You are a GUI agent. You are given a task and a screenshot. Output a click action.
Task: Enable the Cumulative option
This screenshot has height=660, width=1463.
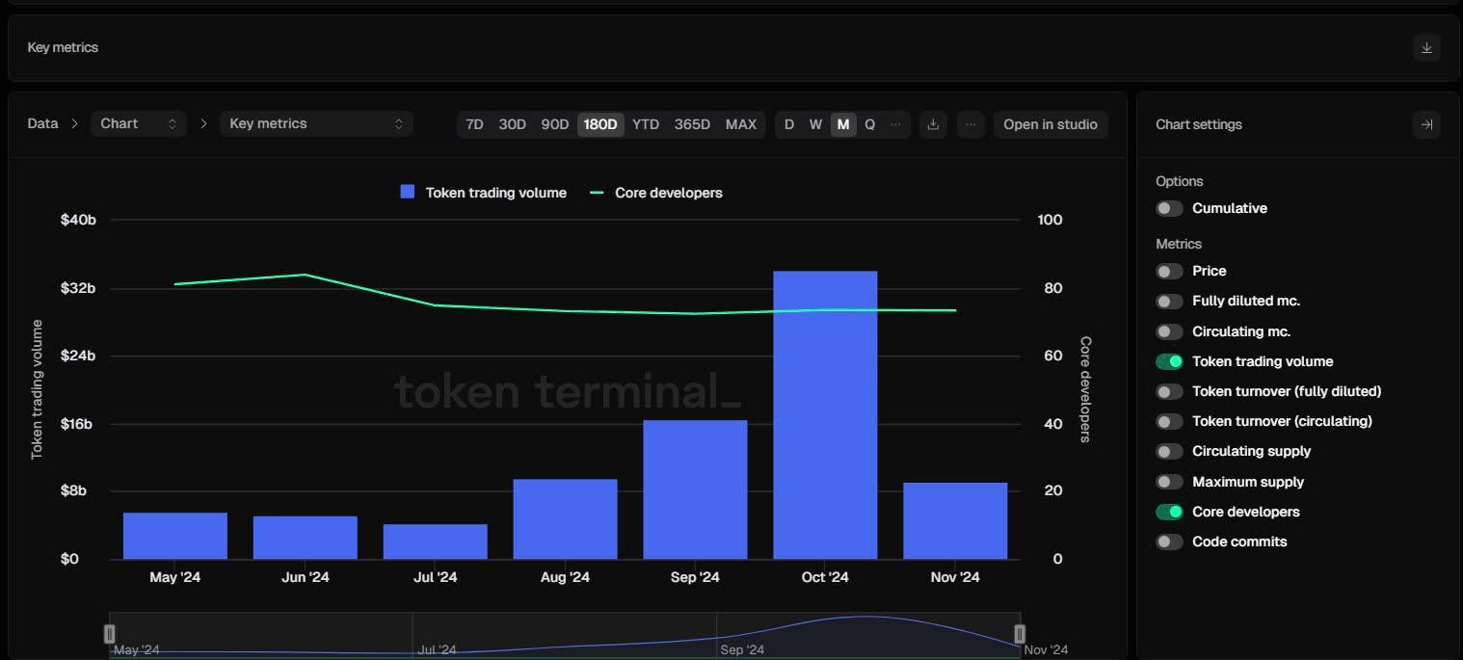coord(1169,208)
